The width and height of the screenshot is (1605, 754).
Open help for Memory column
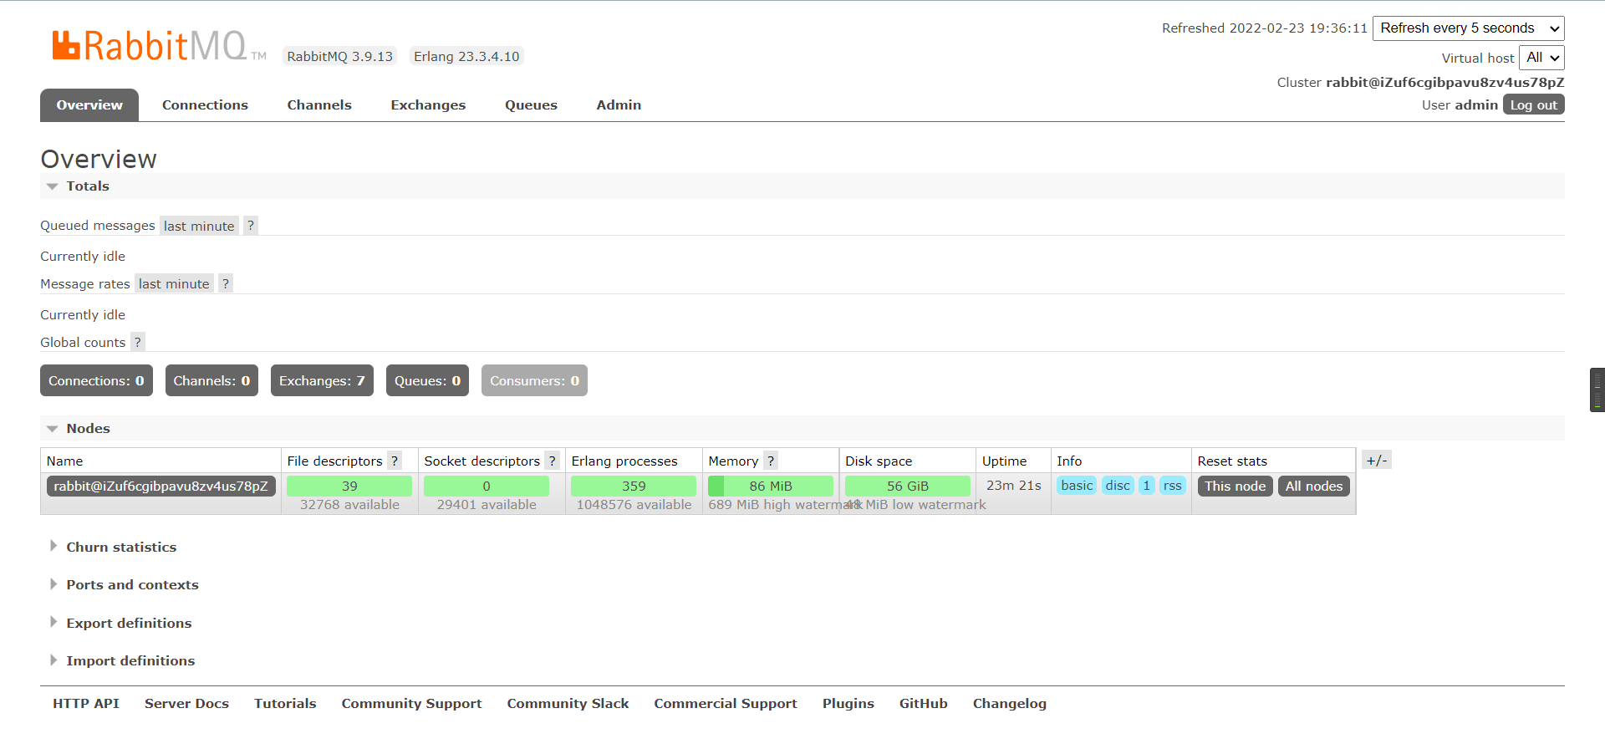[771, 461]
